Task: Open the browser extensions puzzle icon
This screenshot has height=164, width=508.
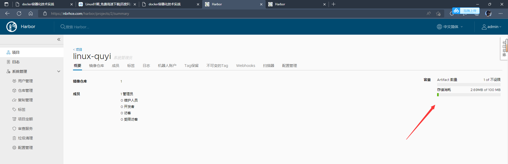Action: pos(451,14)
